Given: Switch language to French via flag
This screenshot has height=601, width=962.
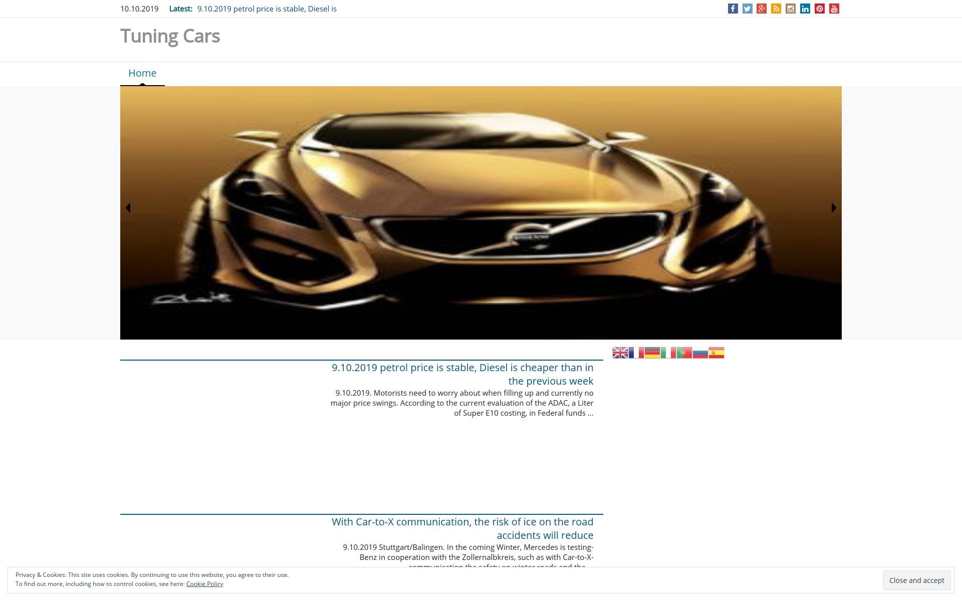Looking at the screenshot, I should pos(636,353).
